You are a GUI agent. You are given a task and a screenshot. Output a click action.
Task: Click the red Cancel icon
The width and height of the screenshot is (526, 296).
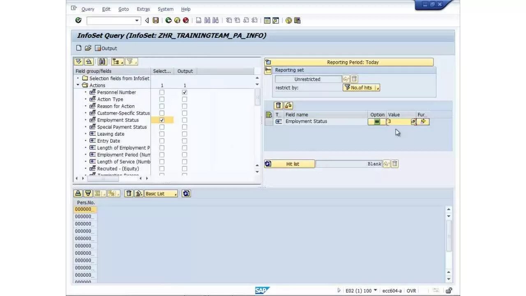(186, 20)
